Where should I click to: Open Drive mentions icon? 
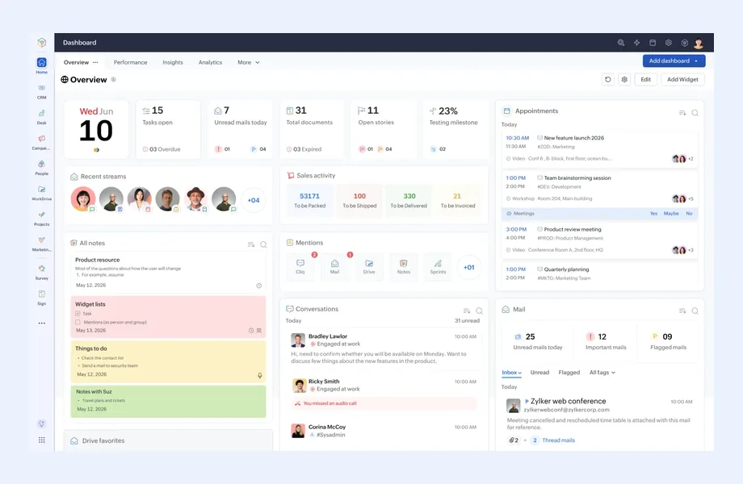(369, 266)
